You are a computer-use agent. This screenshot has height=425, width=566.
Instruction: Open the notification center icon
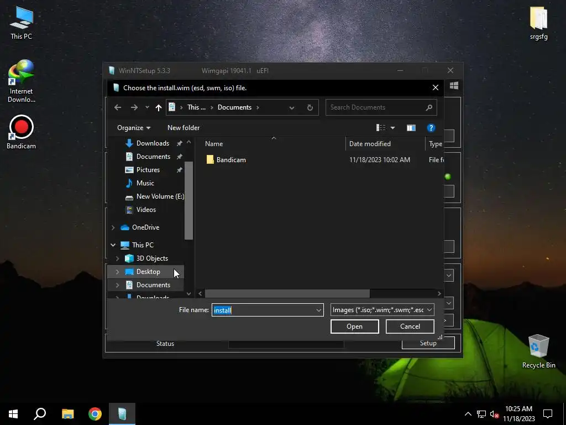click(548, 414)
